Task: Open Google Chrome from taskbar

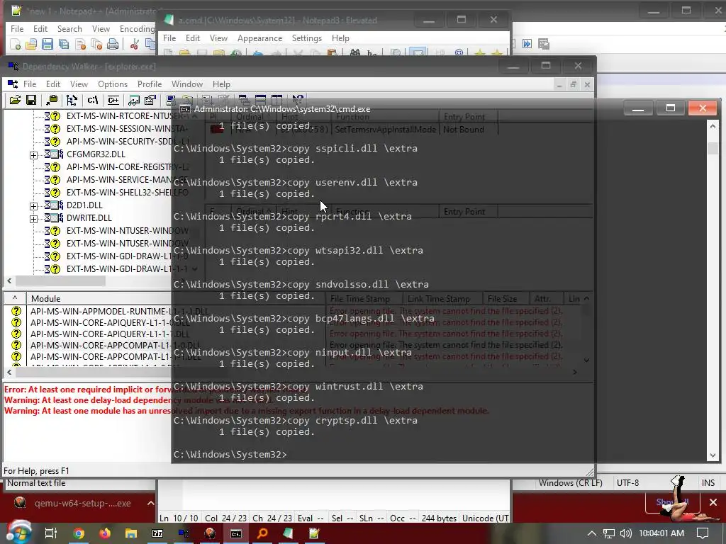Action: [79, 533]
